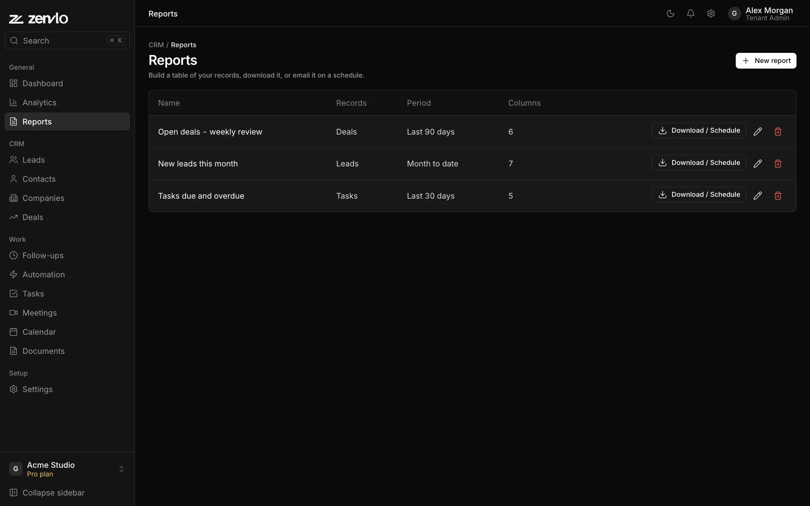810x506 pixels.
Task: Edit the Tasks due and overdue report
Action: pyautogui.click(x=757, y=195)
